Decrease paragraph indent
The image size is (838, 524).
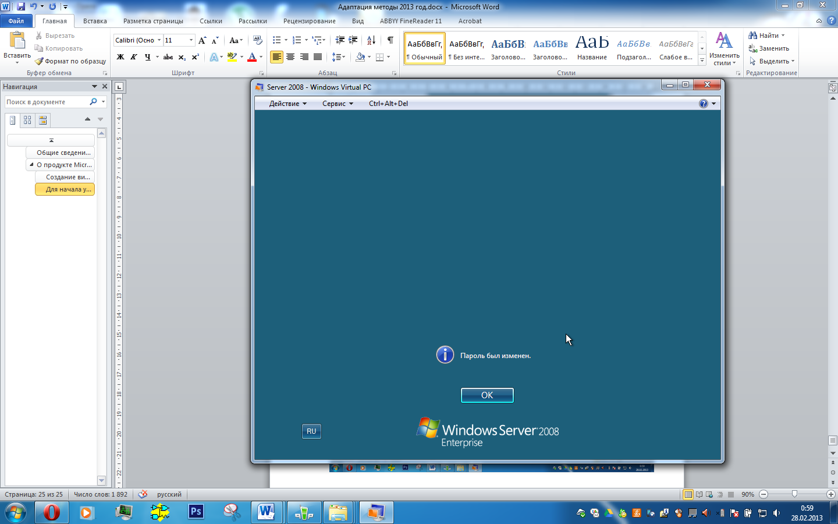[340, 40]
